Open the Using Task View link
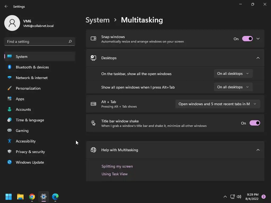Screen dimensions: 271x203 (x=114, y=174)
